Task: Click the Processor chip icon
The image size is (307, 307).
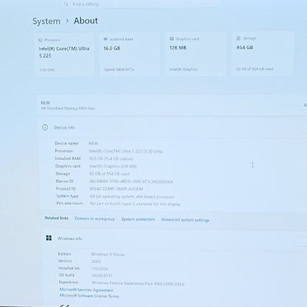Action: [41, 40]
